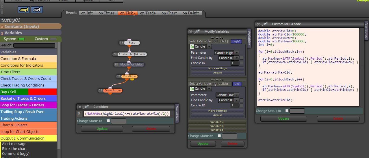Select the orange Condition block node
The height and width of the screenshot is (158, 369).
(129, 76)
